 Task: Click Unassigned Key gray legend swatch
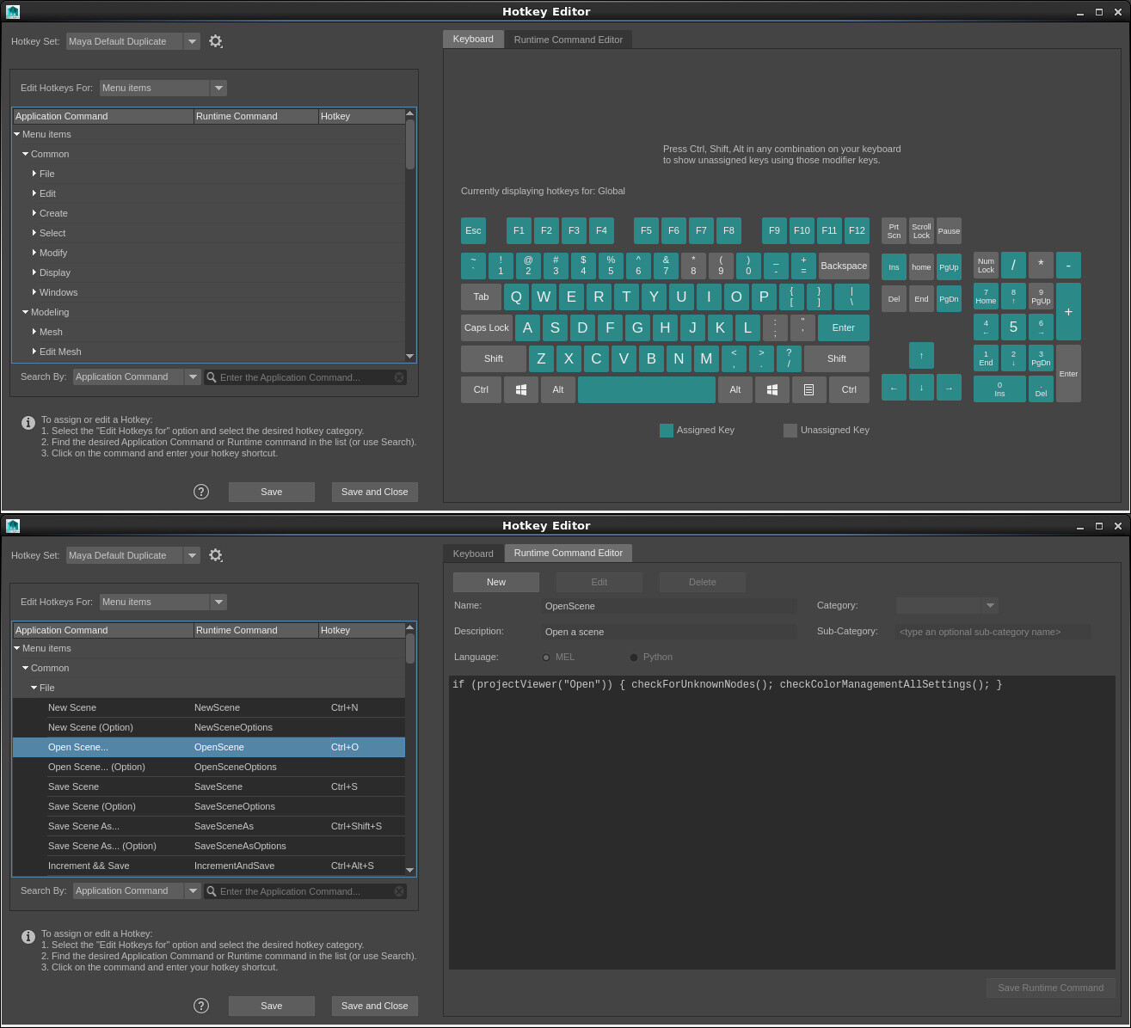790,431
